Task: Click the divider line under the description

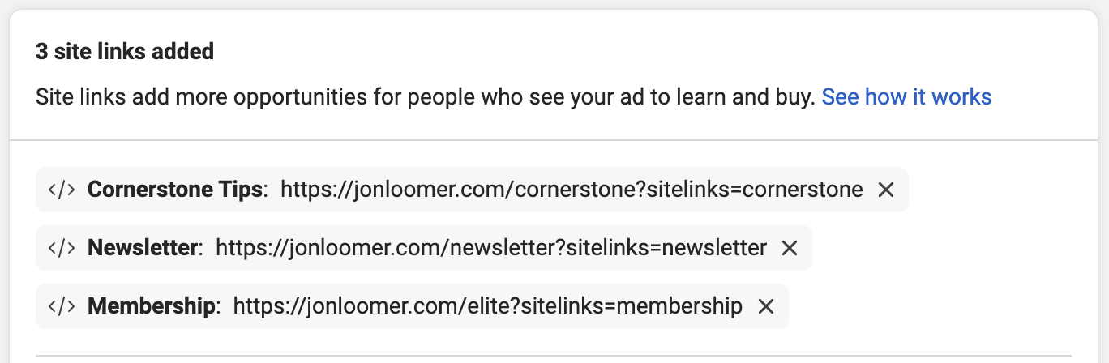Action: (x=554, y=140)
